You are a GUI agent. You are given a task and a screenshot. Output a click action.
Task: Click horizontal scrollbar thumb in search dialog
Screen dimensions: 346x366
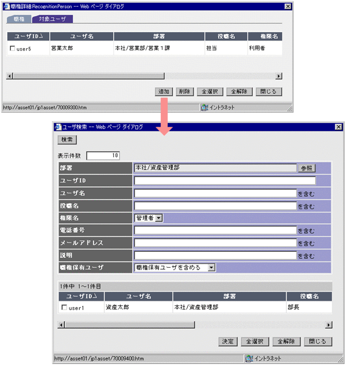coord(130,325)
